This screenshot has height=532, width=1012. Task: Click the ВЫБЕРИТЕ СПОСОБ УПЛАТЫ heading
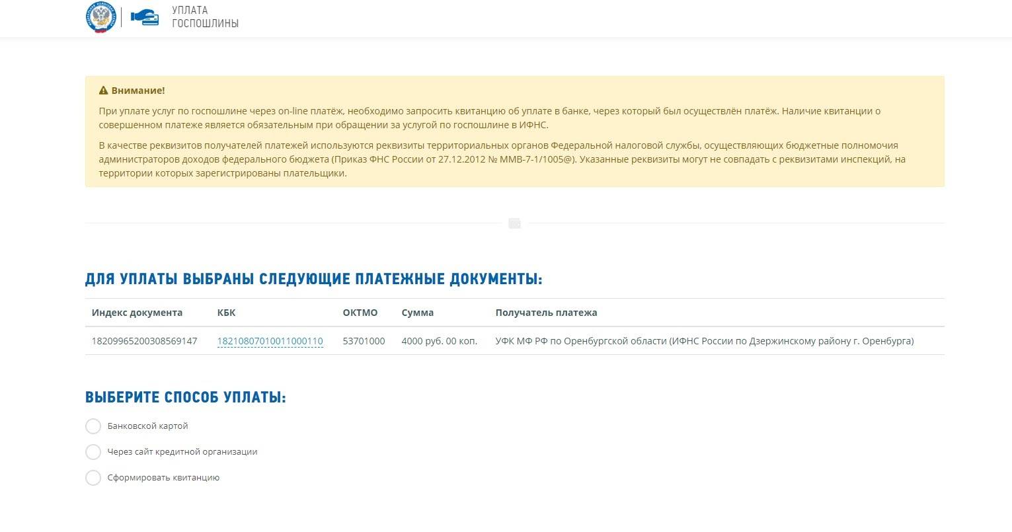point(185,397)
